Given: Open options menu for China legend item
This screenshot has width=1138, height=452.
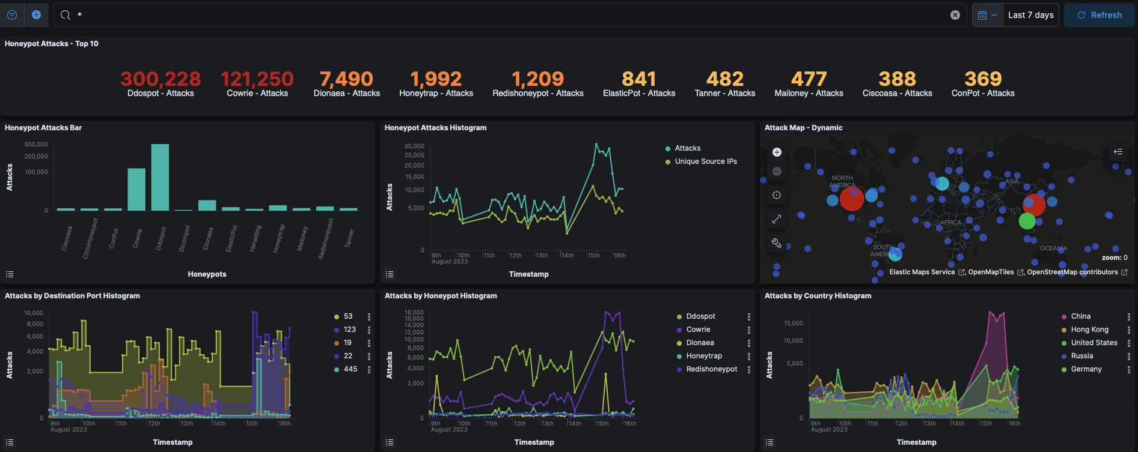Looking at the screenshot, I should click(x=1129, y=316).
